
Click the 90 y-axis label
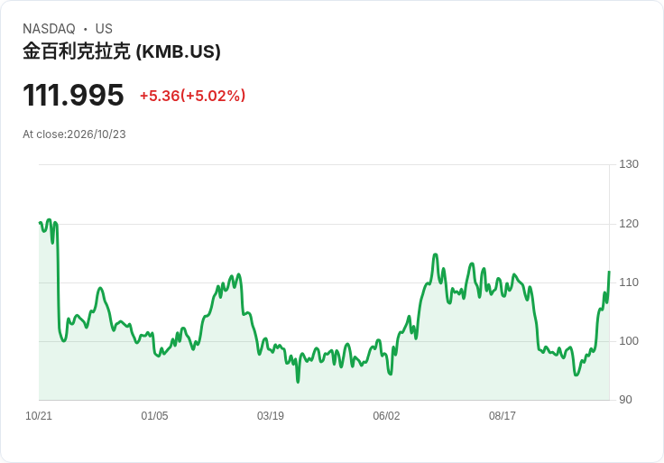pyautogui.click(x=625, y=400)
